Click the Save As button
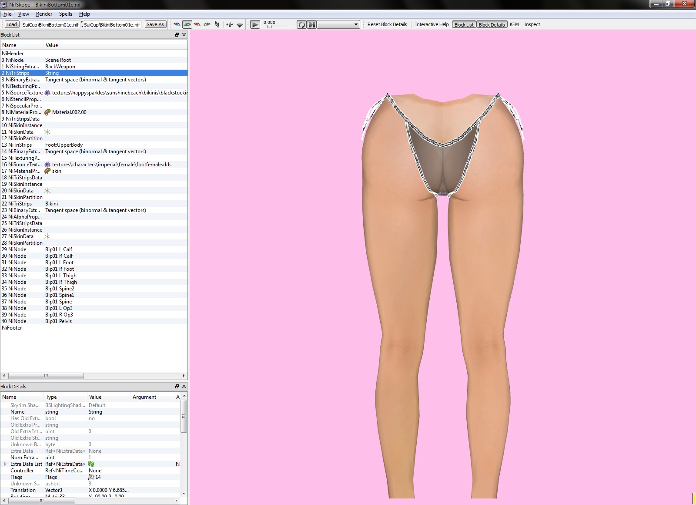The image size is (696, 505). tap(155, 24)
